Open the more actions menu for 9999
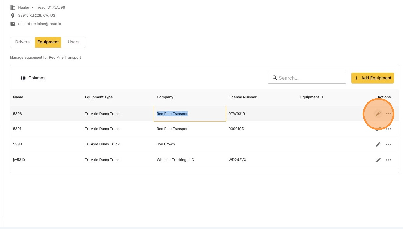 [x=389, y=144]
